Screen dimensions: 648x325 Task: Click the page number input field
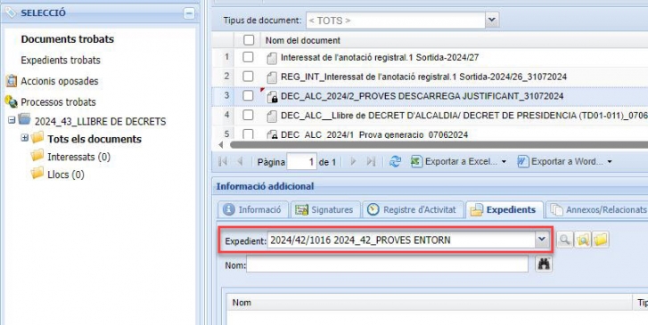[x=301, y=162]
